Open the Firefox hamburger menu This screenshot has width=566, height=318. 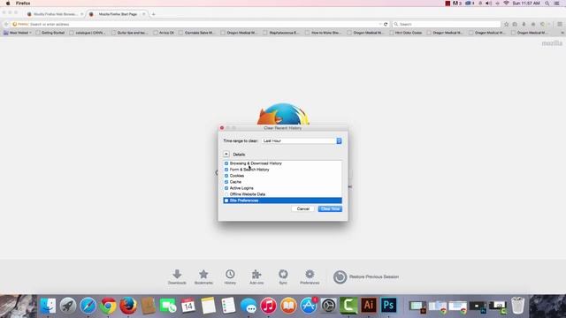point(560,24)
